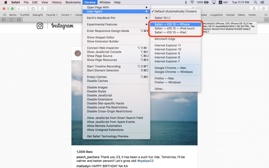The height and width of the screenshot is (168, 269).
Task: Open the Hotmail bookmark
Action: (x=230, y=15)
